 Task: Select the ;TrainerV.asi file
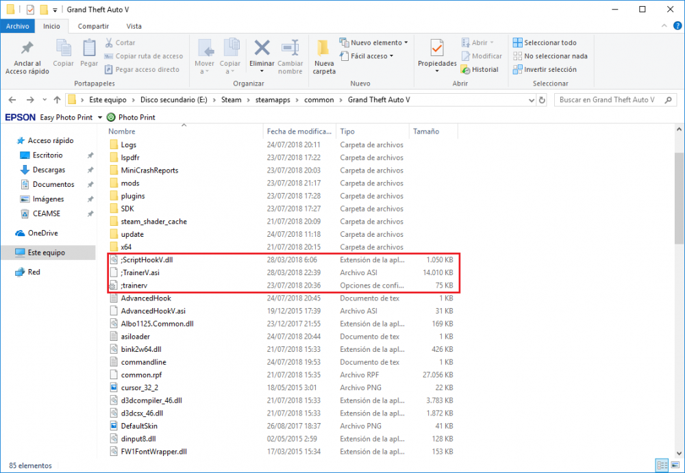(140, 272)
